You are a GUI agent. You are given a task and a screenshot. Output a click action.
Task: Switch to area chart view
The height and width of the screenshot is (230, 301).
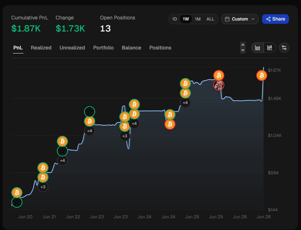click(x=258, y=48)
